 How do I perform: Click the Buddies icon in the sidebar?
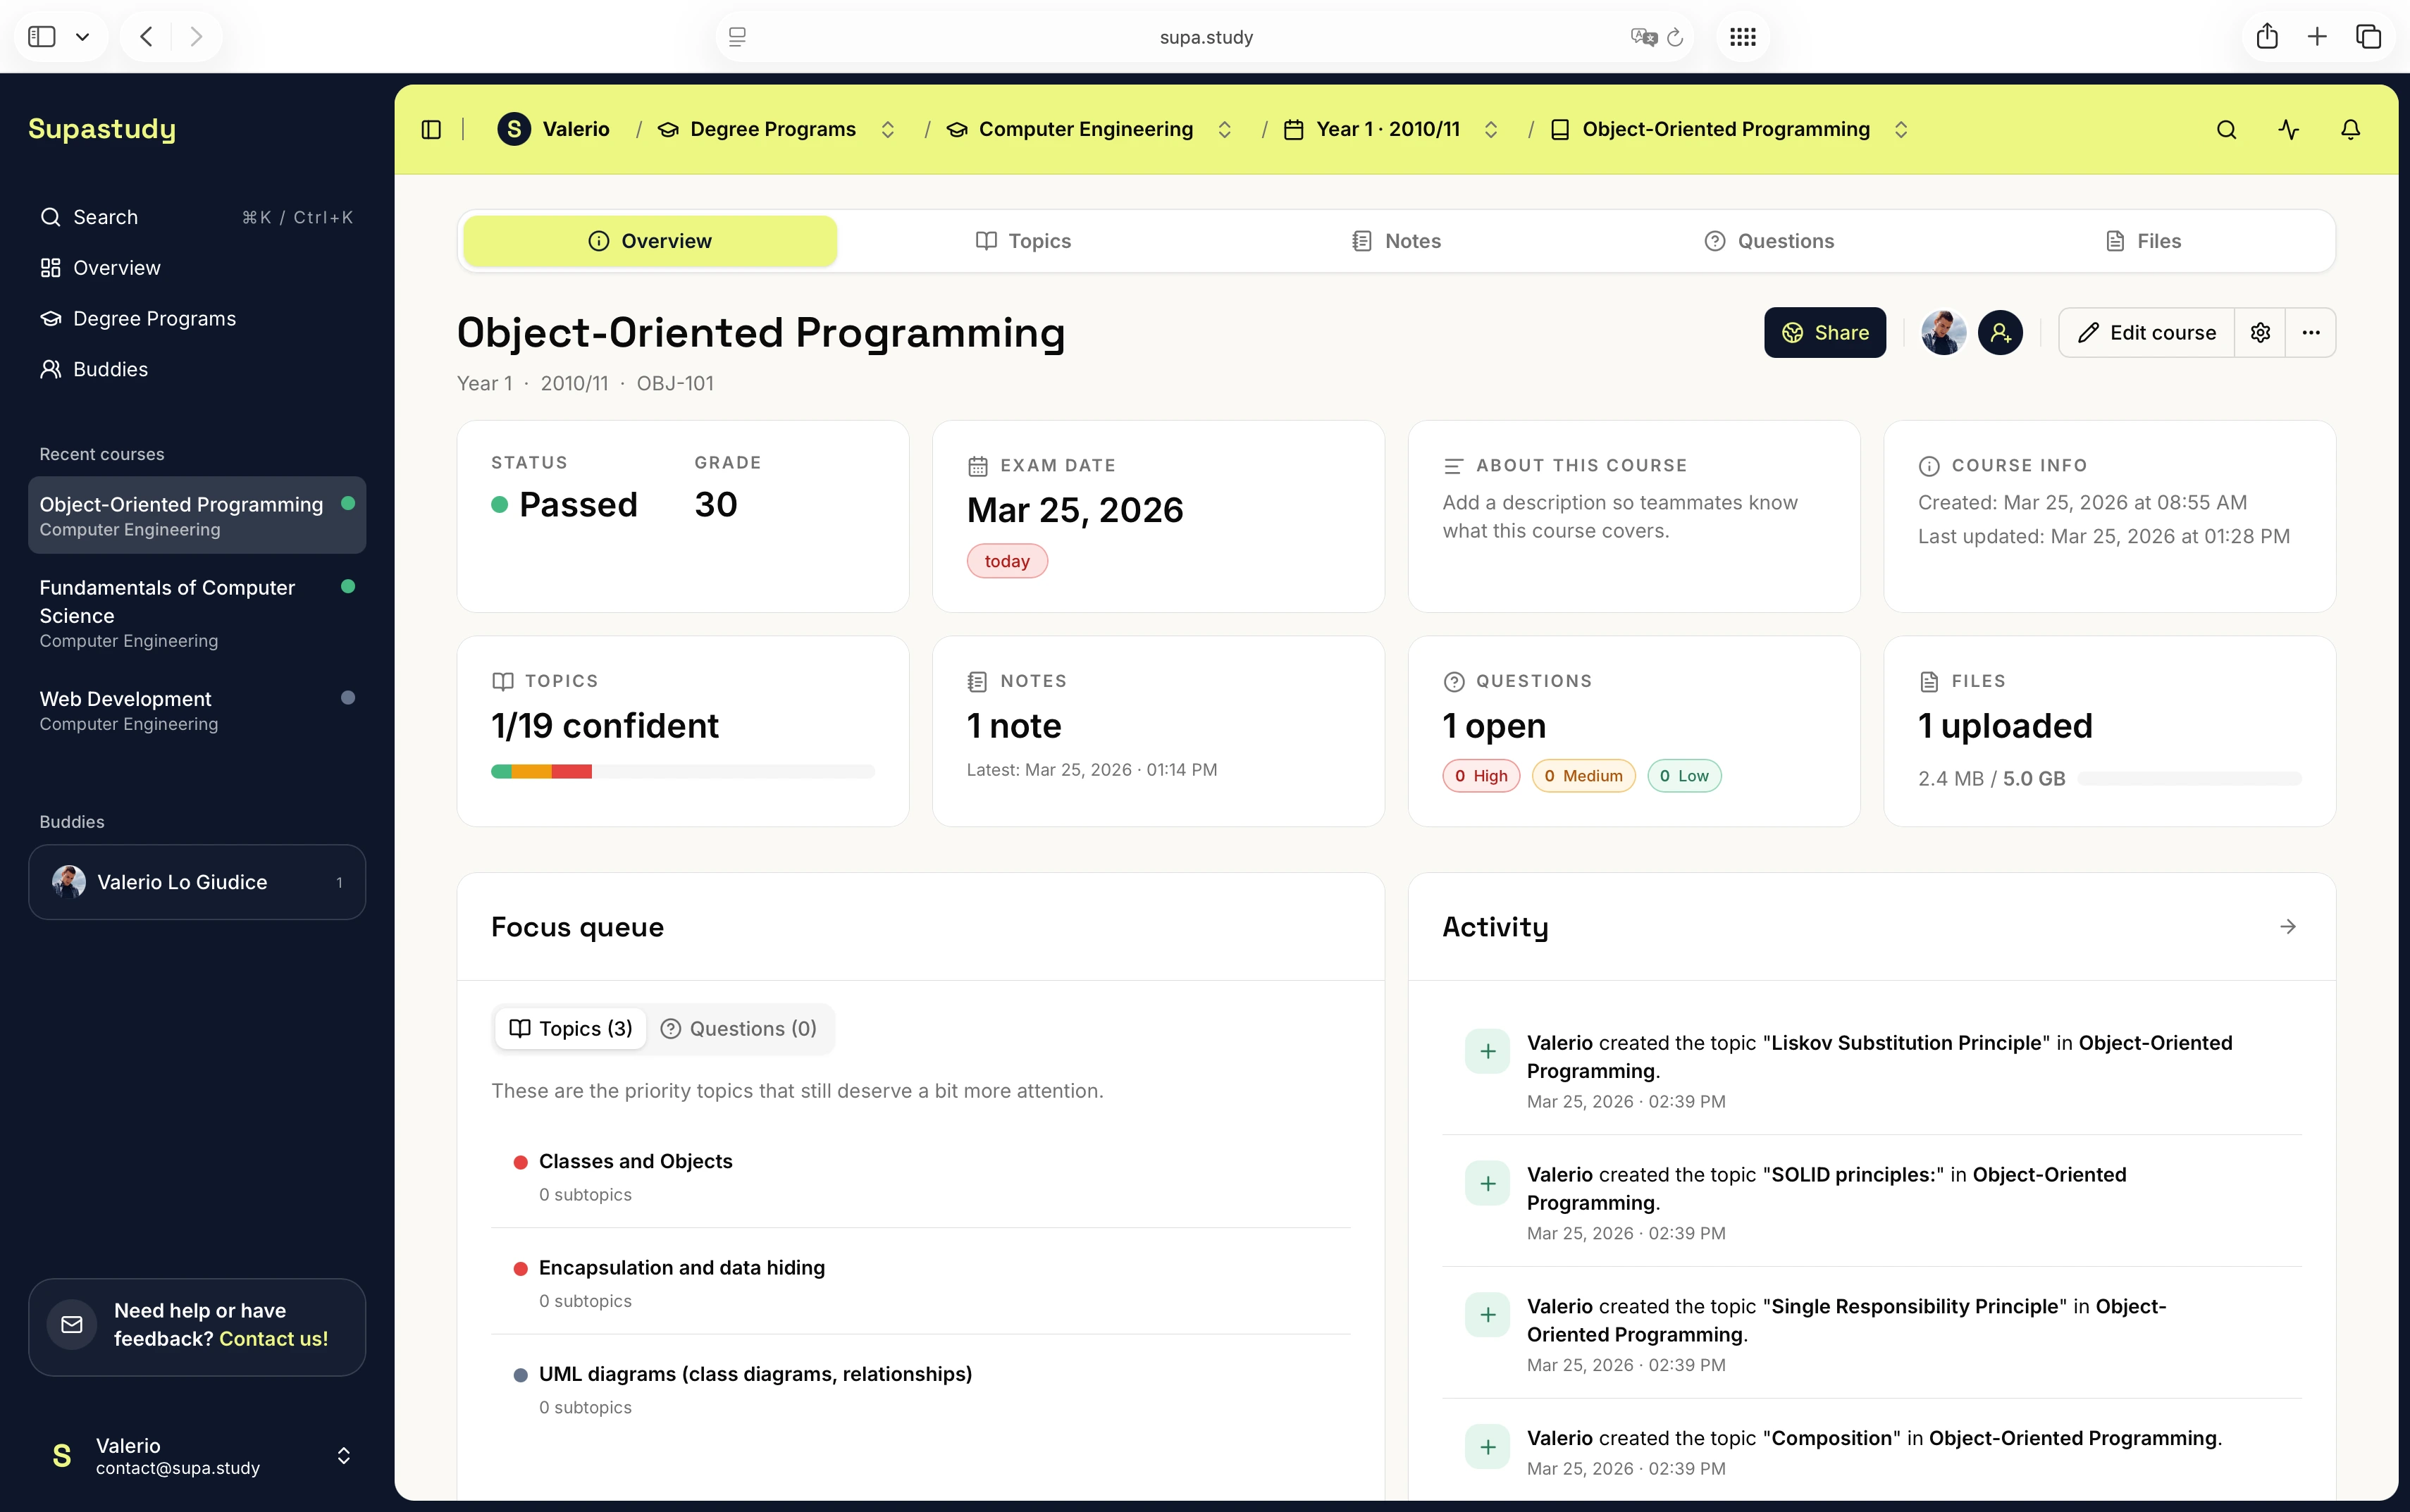(x=51, y=368)
